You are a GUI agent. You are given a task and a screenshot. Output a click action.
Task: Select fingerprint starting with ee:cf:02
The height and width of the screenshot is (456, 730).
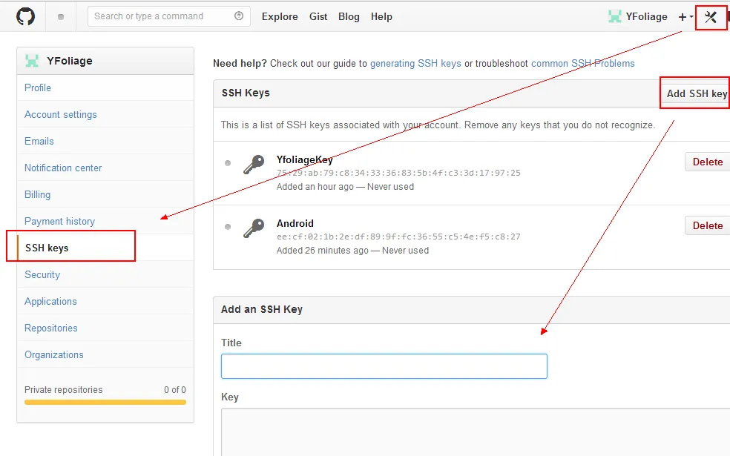pyautogui.click(x=398, y=237)
